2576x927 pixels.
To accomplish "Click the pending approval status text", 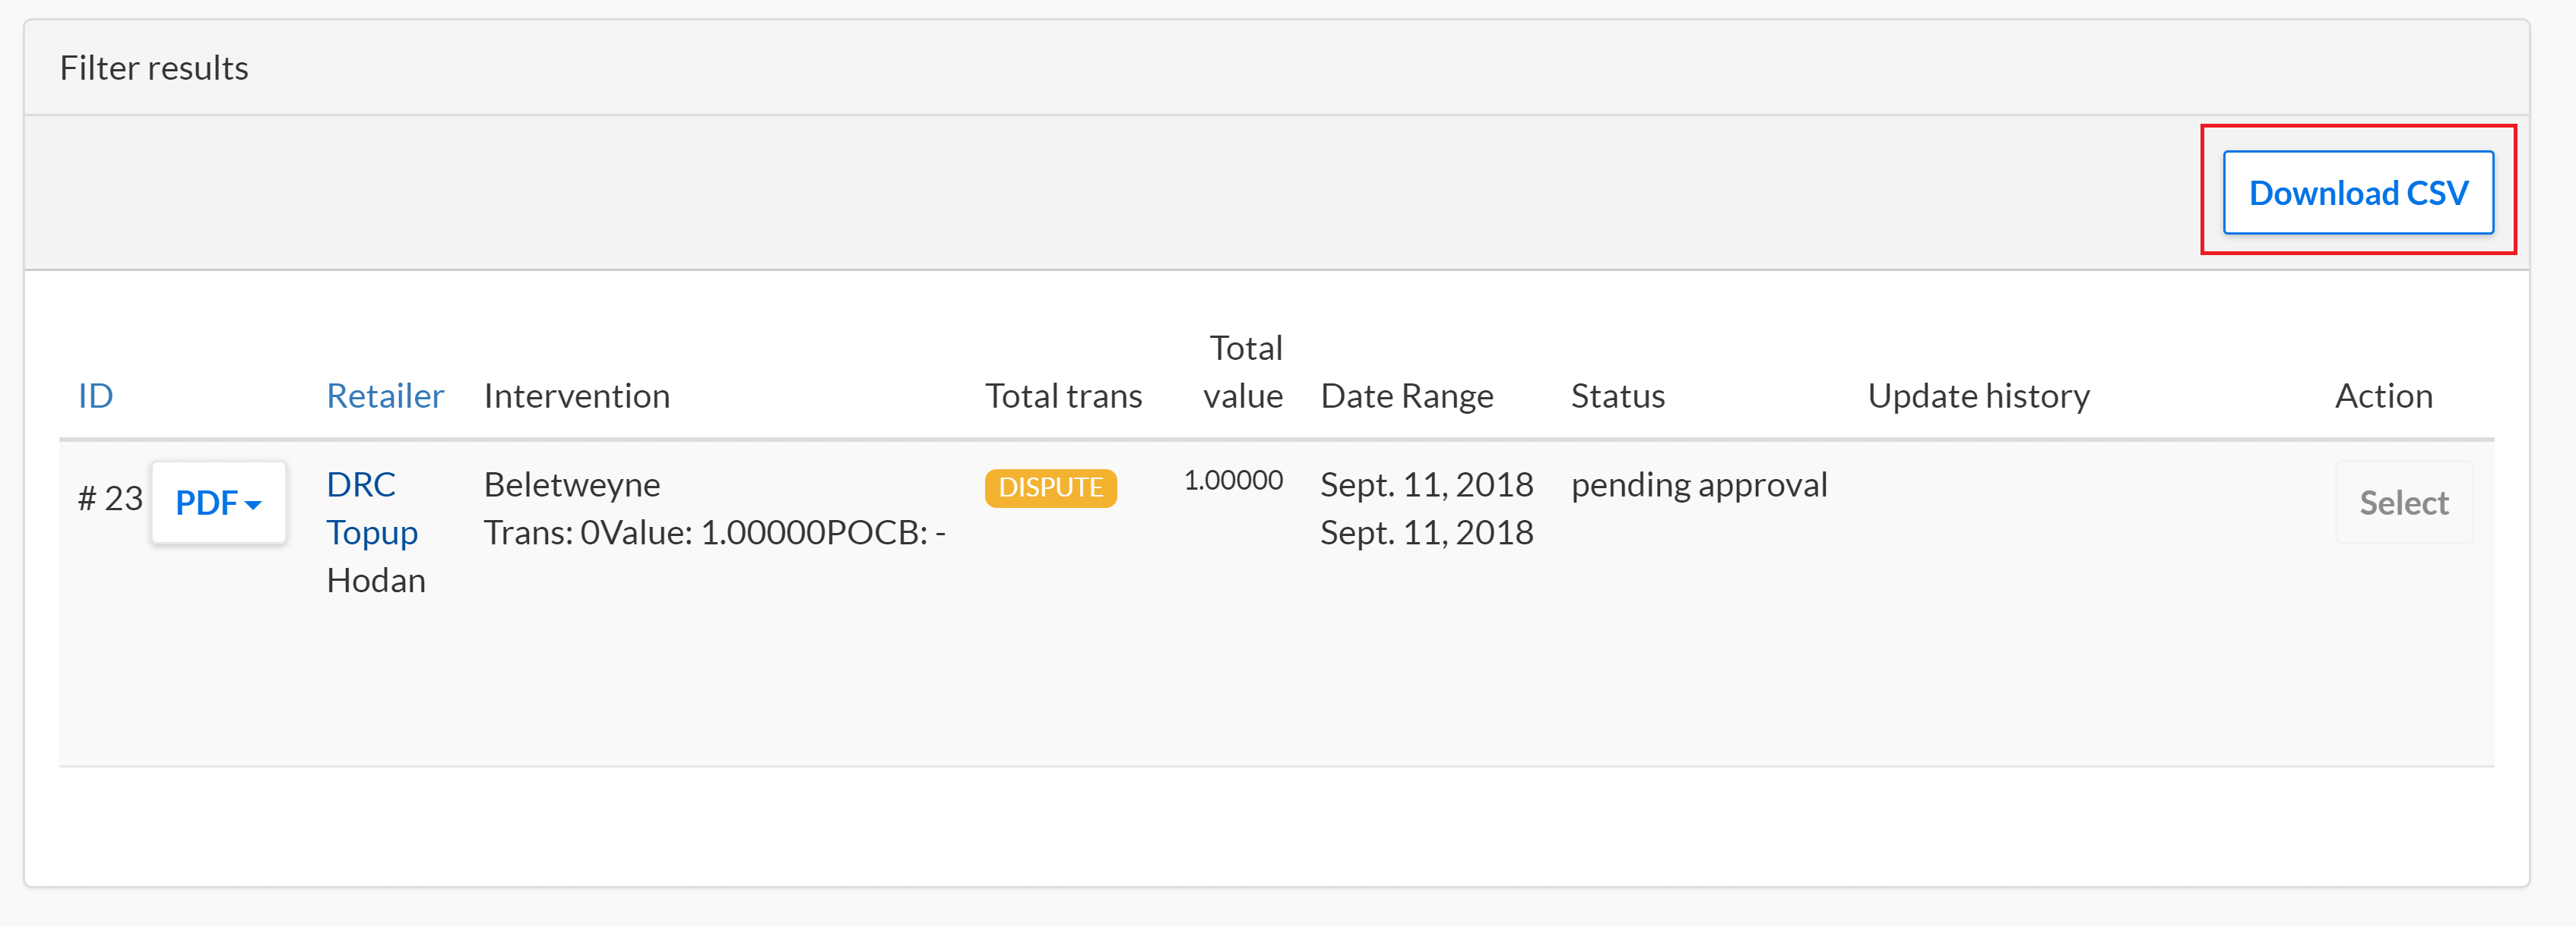I will tap(1699, 485).
